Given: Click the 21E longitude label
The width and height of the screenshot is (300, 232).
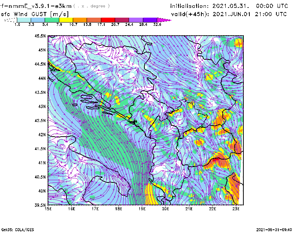Looking at the screenshot, I should [x=189, y=209].
